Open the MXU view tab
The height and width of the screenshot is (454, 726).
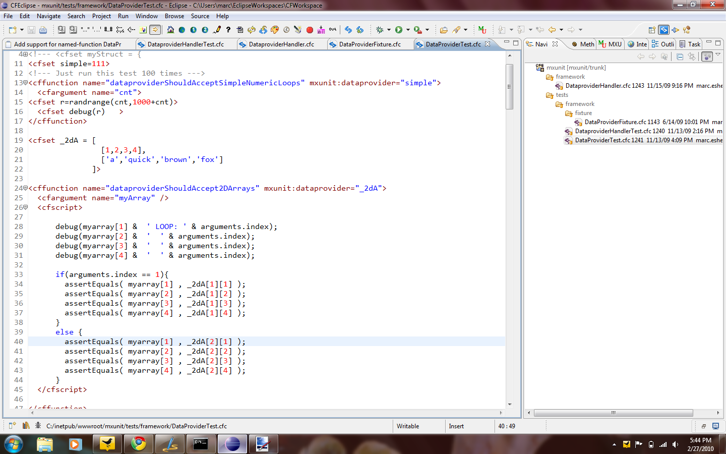[610, 44]
